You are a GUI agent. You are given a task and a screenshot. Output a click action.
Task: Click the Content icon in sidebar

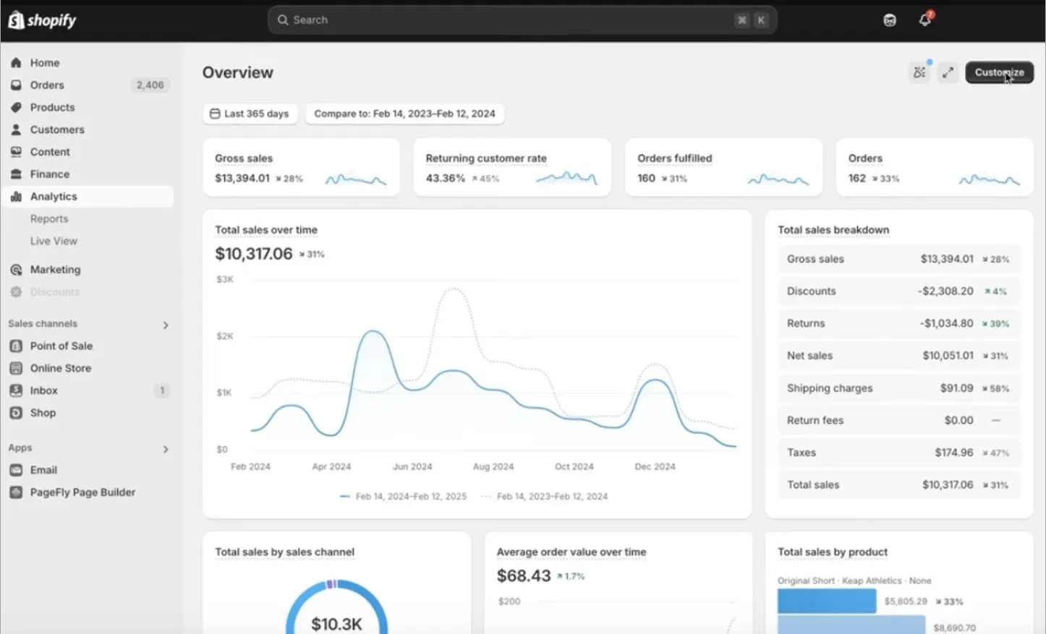coord(16,152)
